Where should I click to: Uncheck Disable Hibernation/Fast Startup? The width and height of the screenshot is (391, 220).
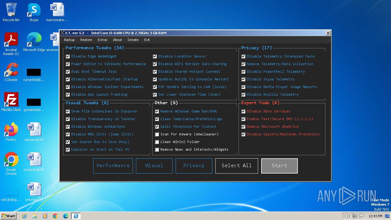coord(68,79)
